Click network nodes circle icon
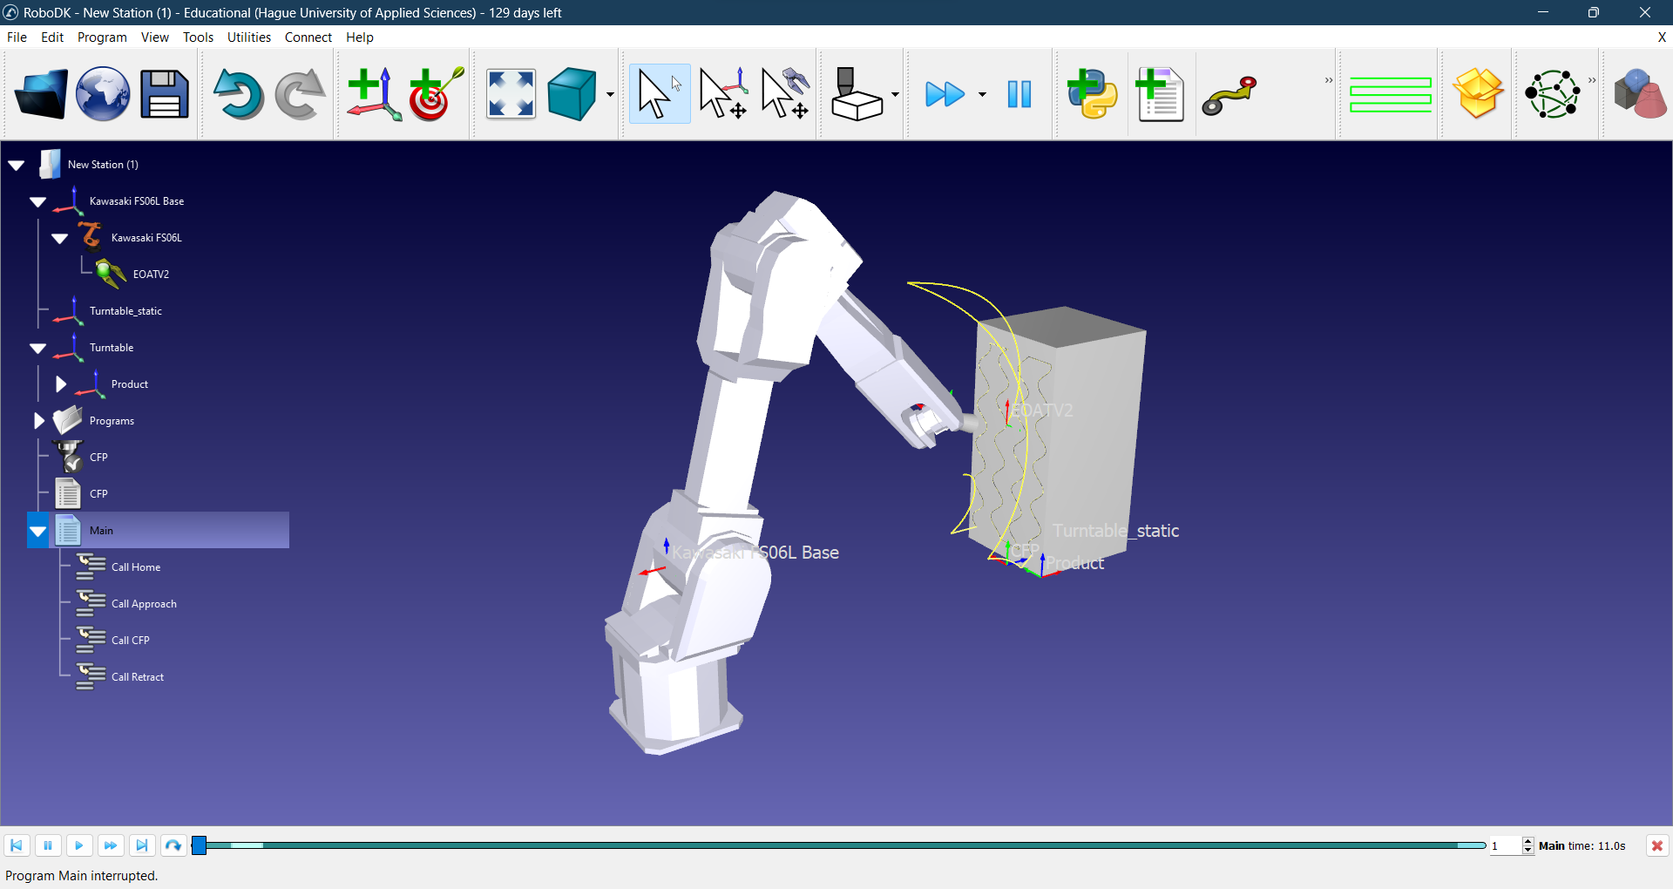Screen dimensions: 1673x889 (1552, 94)
